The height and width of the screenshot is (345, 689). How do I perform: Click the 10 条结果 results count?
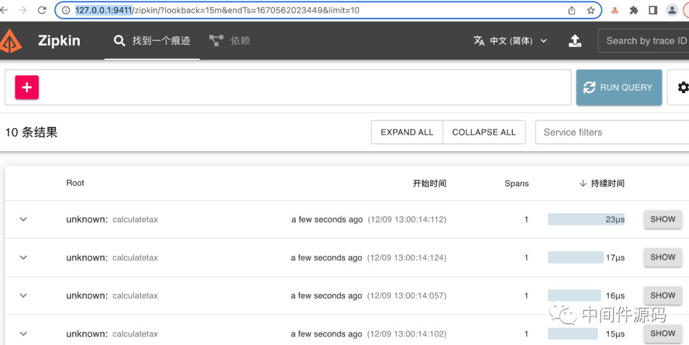tap(31, 132)
